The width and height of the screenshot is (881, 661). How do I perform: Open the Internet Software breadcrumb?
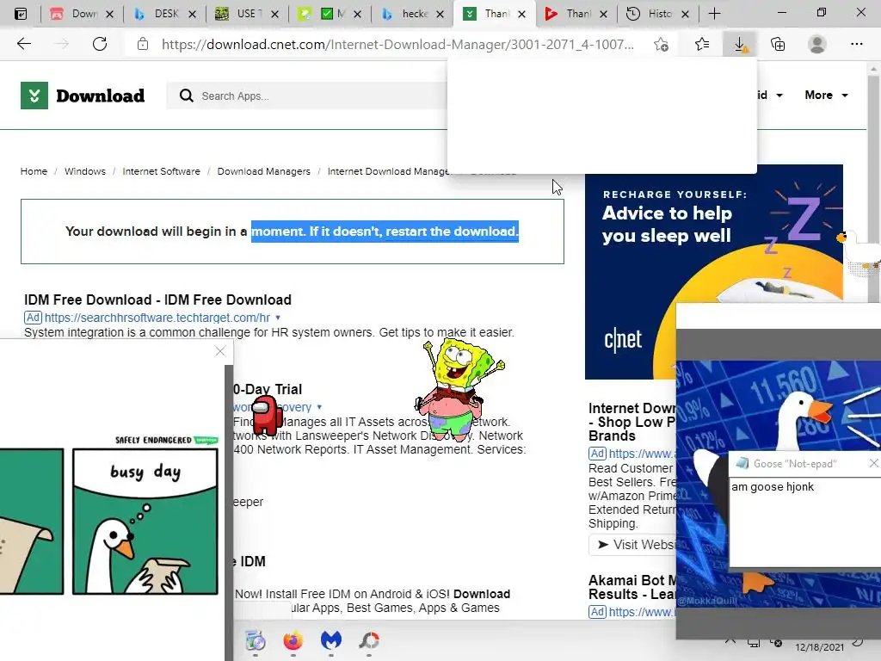coord(161,171)
